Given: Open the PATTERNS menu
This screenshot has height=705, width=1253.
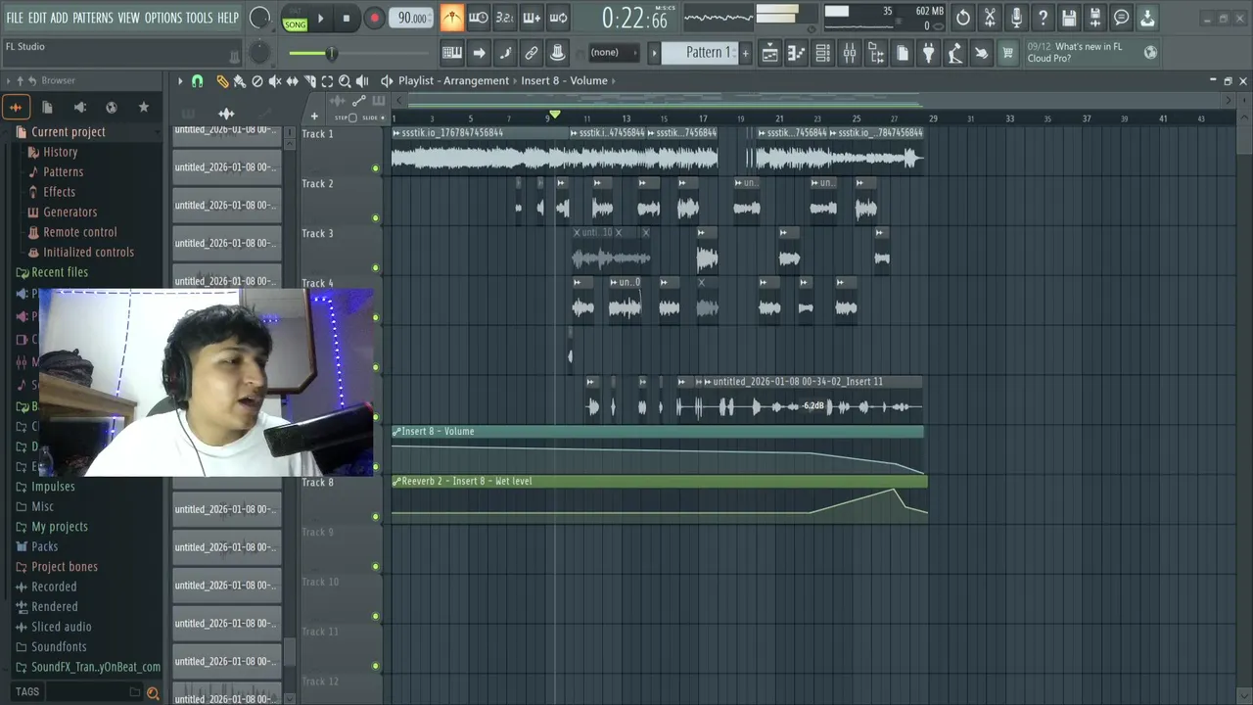Looking at the screenshot, I should coord(93,18).
